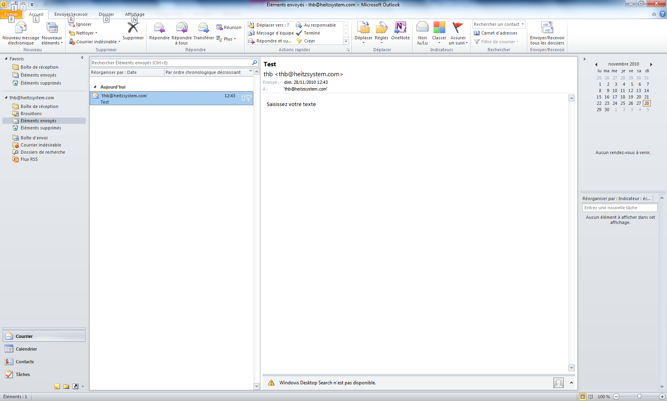
Task: Click Répondre à tous icon
Action: pyautogui.click(x=181, y=33)
